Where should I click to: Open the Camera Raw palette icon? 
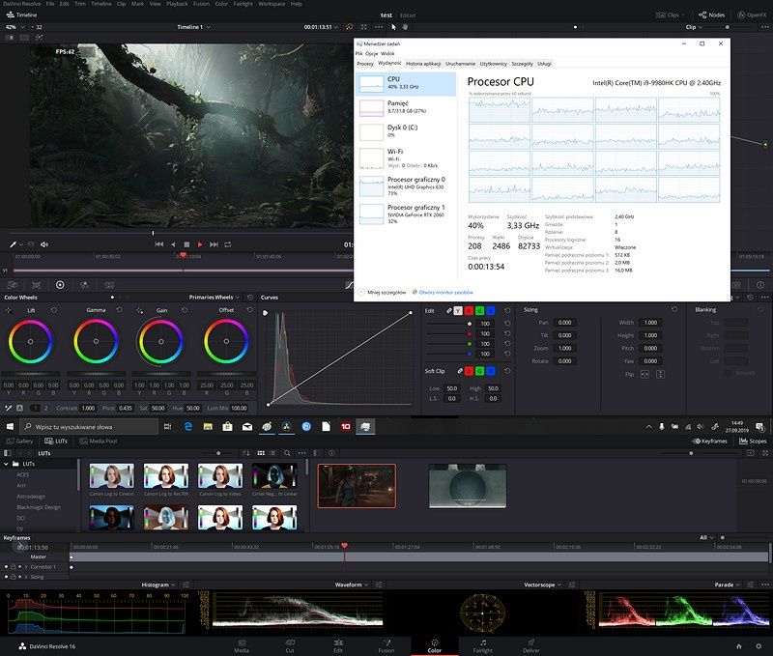(13, 285)
